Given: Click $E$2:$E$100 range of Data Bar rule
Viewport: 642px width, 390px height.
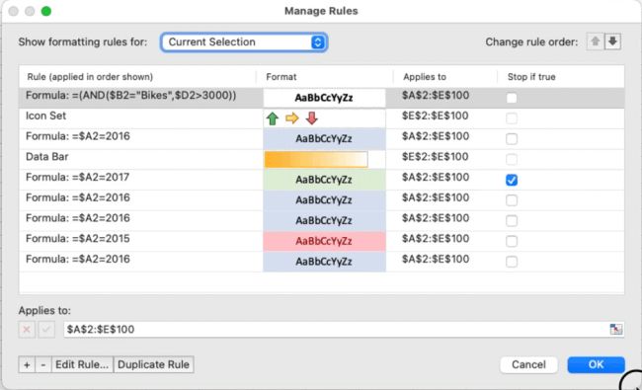Looking at the screenshot, I should coord(436,157).
